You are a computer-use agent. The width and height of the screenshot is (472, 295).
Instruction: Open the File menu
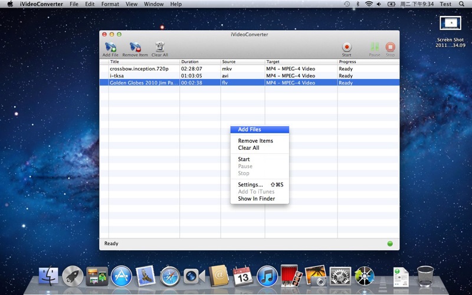[74, 4]
